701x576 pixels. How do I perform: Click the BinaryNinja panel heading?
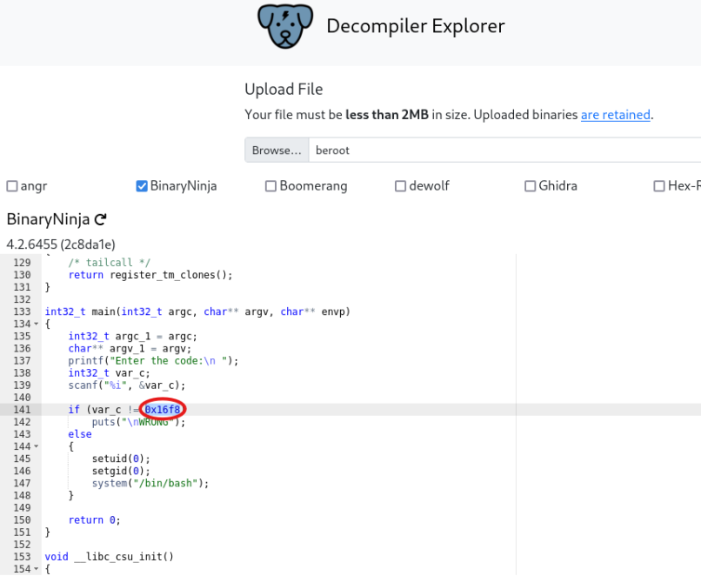tap(48, 219)
